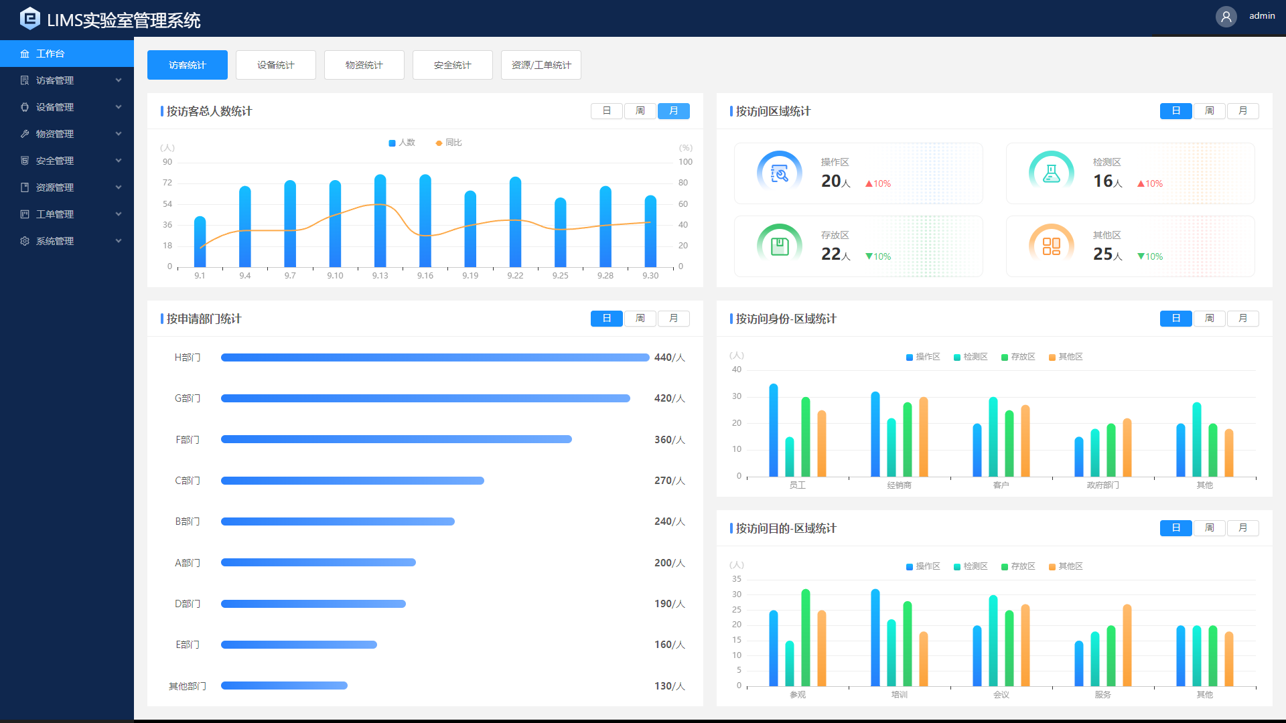Select 月 in 按申请部门统计 panel
Viewport: 1286px width, 723px height.
(673, 319)
